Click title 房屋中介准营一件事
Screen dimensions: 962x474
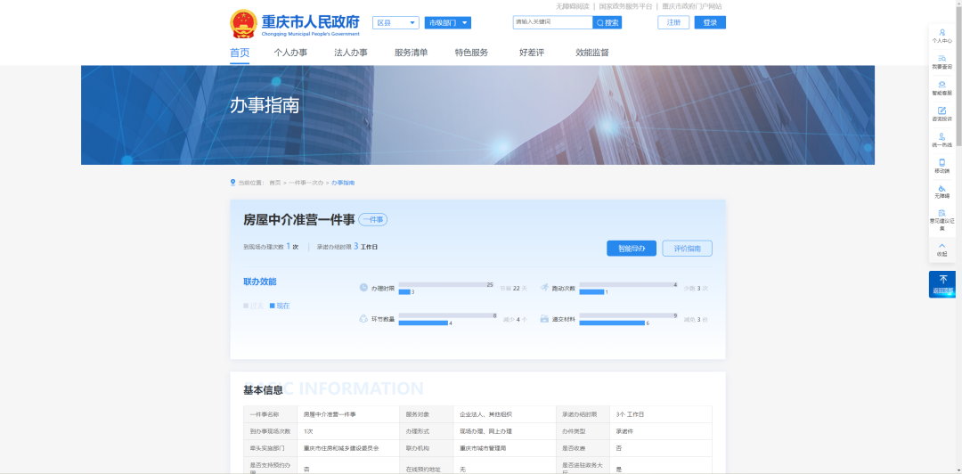pos(299,220)
